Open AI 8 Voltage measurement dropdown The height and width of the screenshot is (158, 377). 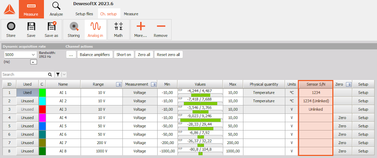pyautogui.click(x=140, y=151)
